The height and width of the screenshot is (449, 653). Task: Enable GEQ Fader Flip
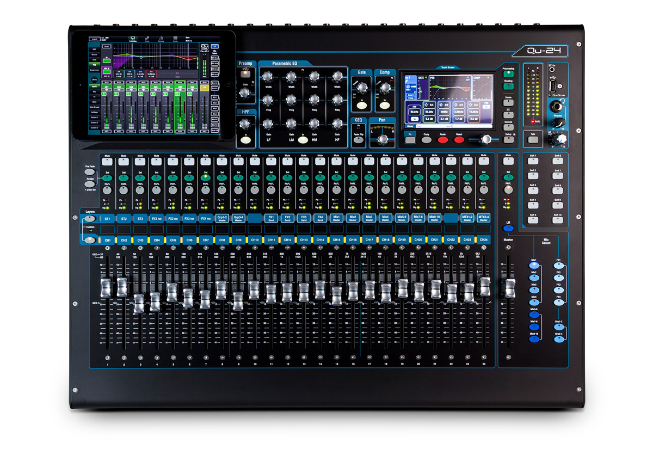click(358, 139)
